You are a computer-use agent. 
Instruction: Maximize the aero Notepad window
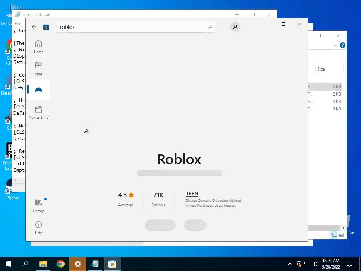(x=252, y=14)
